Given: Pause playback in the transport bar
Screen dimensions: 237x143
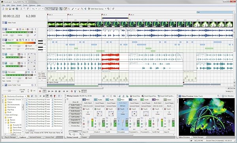Looking at the screenshot, I should [x=56, y=91].
